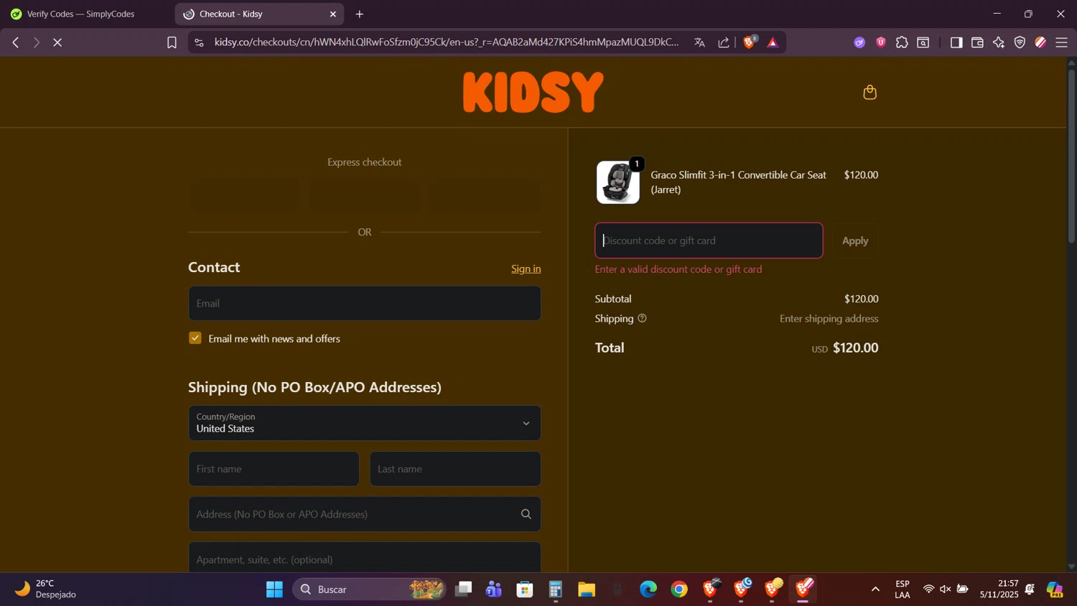Open Brave Wallet icon
The height and width of the screenshot is (606, 1077).
click(977, 42)
